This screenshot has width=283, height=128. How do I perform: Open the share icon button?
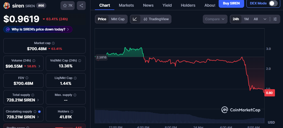(81, 6)
